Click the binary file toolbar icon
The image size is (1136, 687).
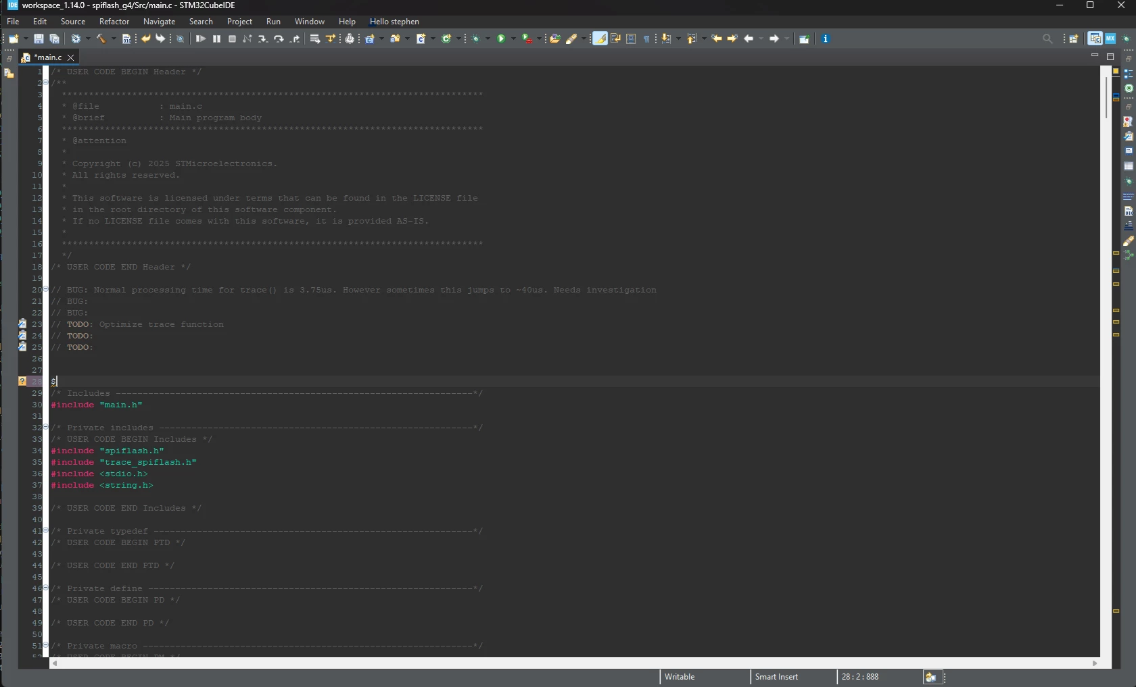pyautogui.click(x=126, y=39)
